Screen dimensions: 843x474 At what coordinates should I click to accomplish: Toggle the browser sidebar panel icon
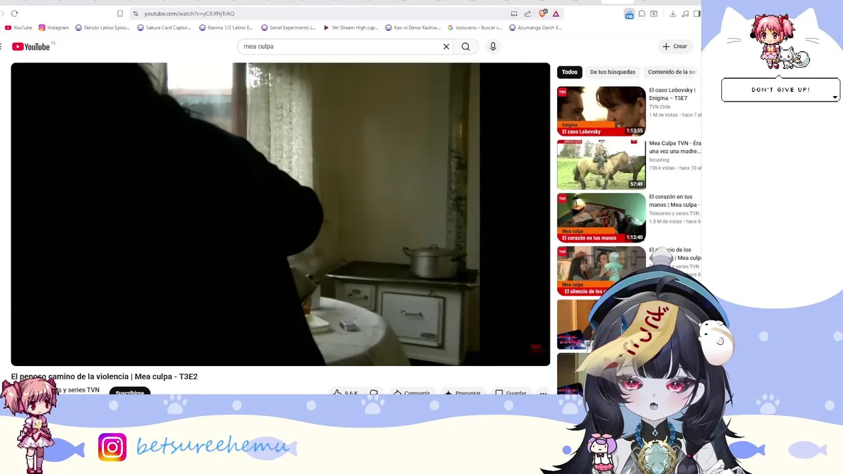click(x=697, y=13)
